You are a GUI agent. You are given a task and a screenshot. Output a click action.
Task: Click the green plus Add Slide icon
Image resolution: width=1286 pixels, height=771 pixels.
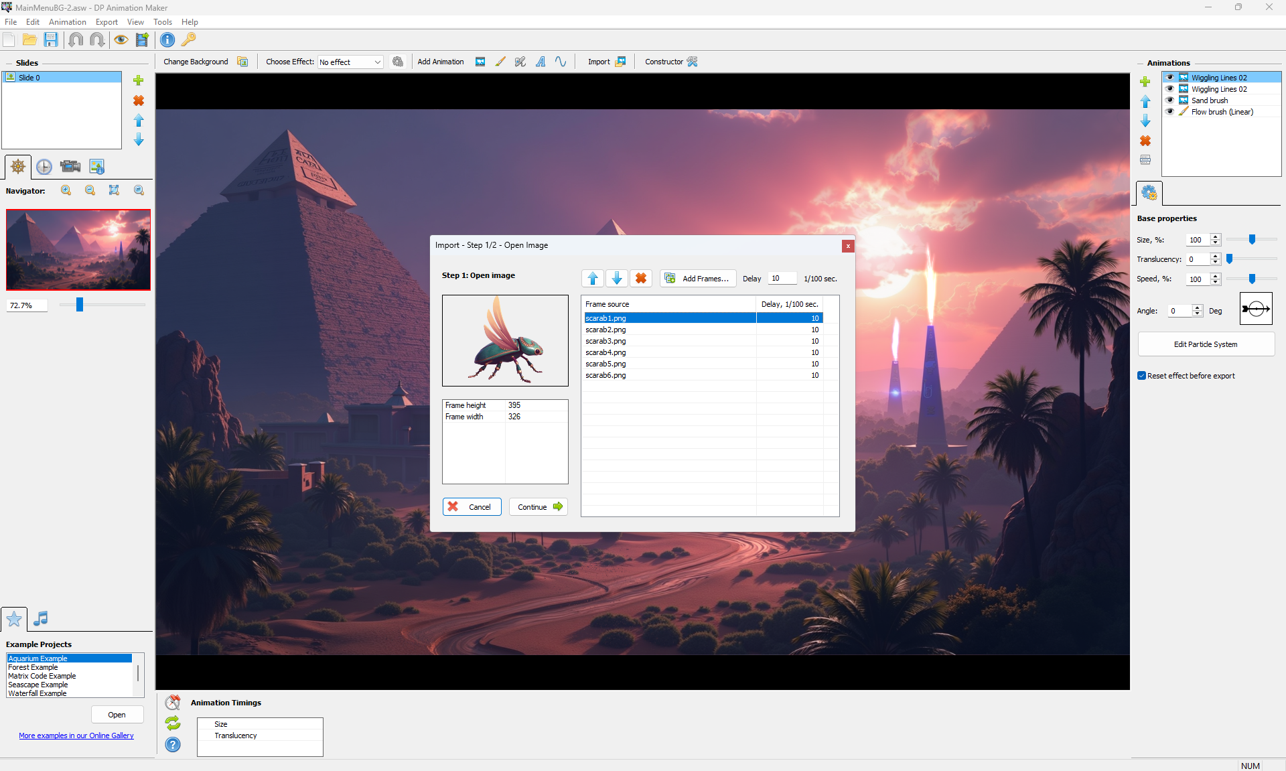click(139, 80)
